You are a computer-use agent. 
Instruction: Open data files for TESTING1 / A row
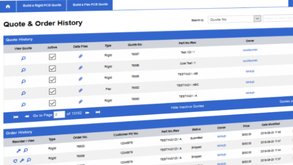81,101
